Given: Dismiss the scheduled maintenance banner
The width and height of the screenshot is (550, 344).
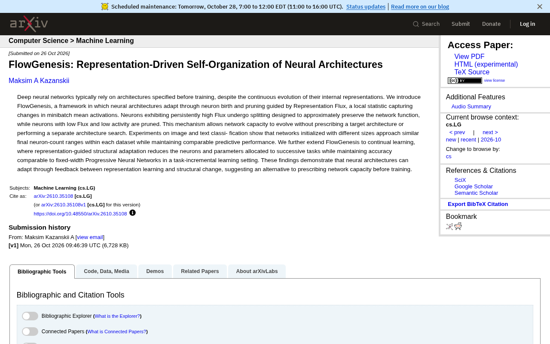Looking at the screenshot, I should [x=540, y=6].
